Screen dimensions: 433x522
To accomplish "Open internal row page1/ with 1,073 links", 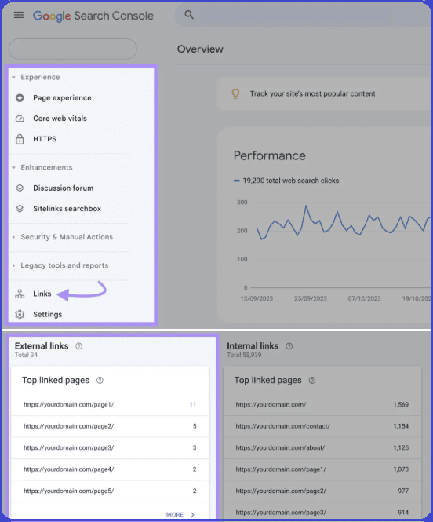I will (322, 469).
